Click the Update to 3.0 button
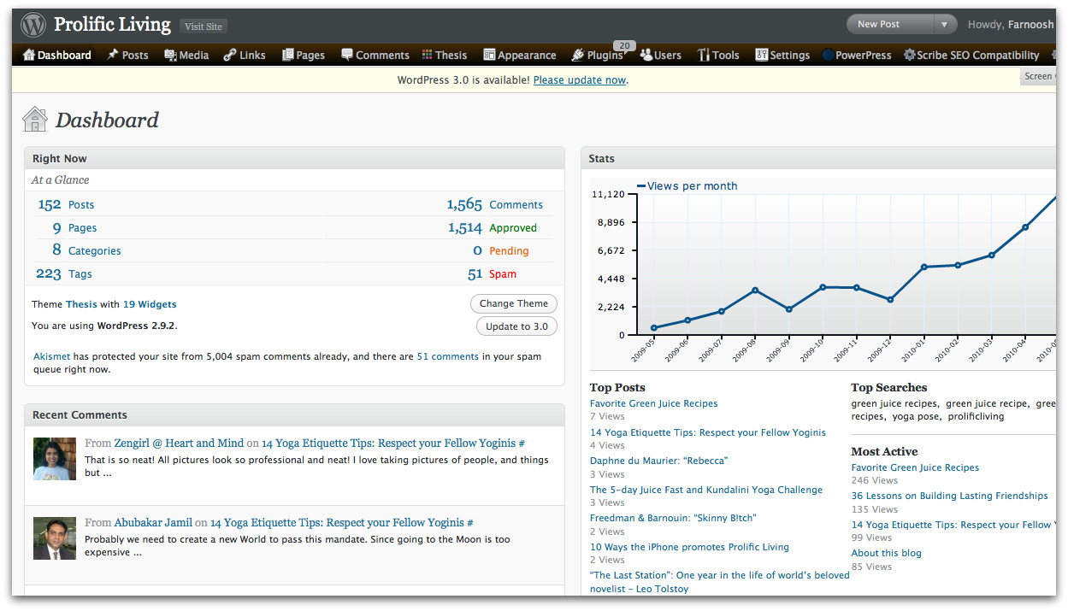The width and height of the screenshot is (1068, 611). coord(516,326)
